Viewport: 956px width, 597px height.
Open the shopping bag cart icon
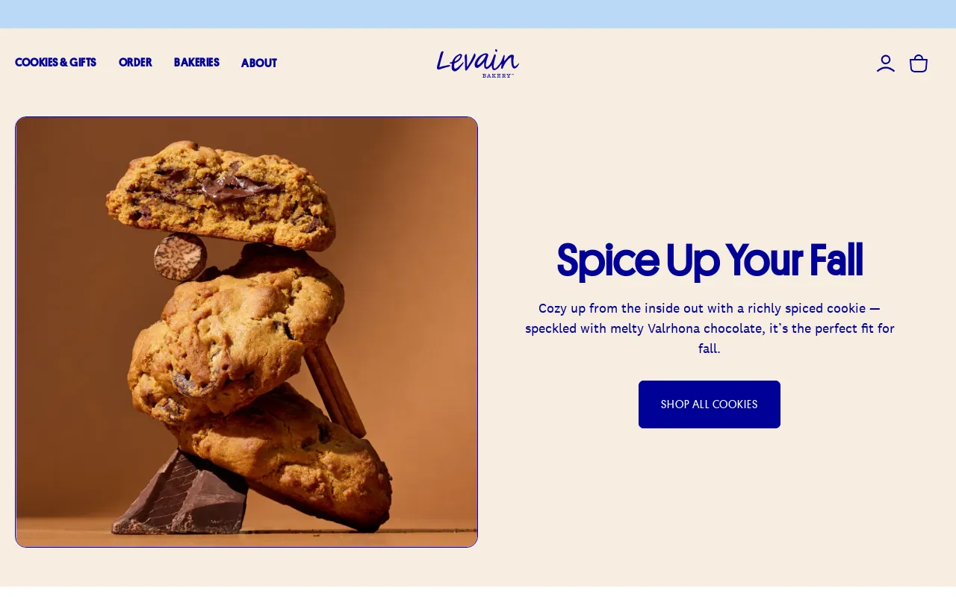point(919,63)
